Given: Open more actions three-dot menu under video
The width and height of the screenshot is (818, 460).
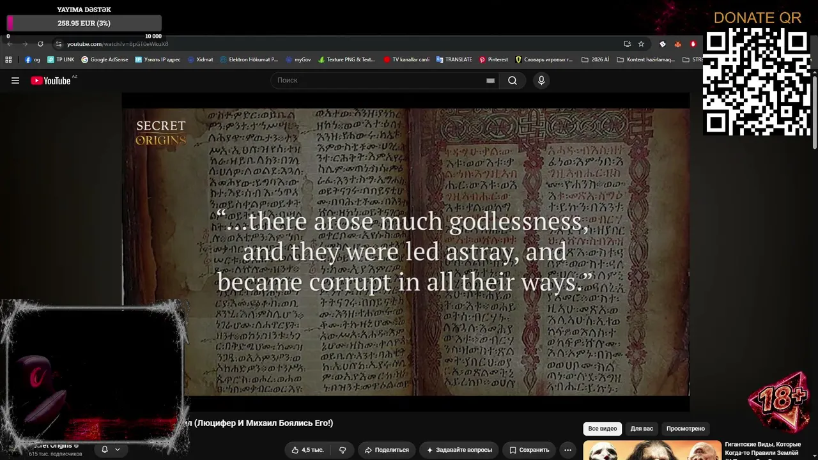Looking at the screenshot, I should coord(567,450).
